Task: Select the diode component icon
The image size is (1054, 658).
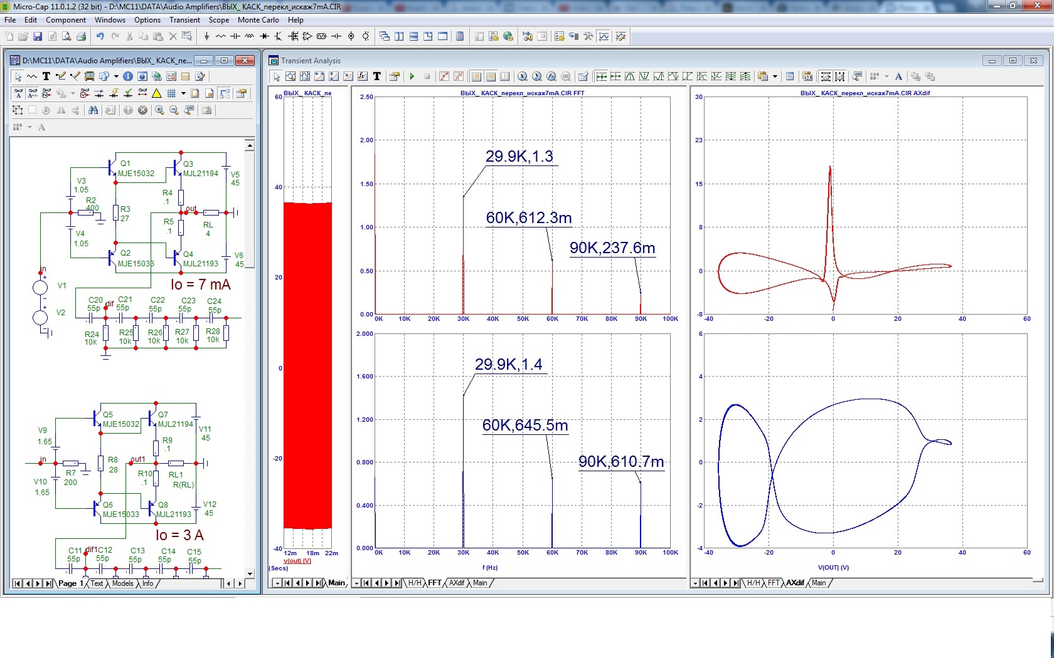Action: [264, 36]
